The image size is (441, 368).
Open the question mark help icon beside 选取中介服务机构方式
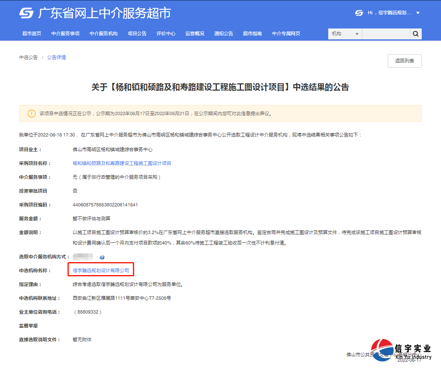pos(102,257)
